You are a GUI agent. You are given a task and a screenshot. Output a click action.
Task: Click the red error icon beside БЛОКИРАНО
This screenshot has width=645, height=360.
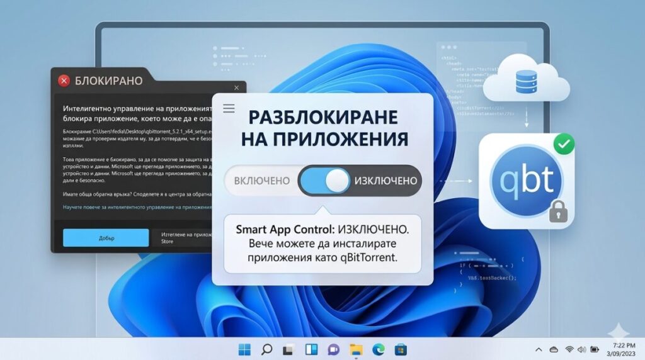coord(64,81)
